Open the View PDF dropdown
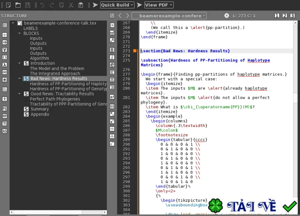Viewport: 300px width, 216px height. [159, 5]
